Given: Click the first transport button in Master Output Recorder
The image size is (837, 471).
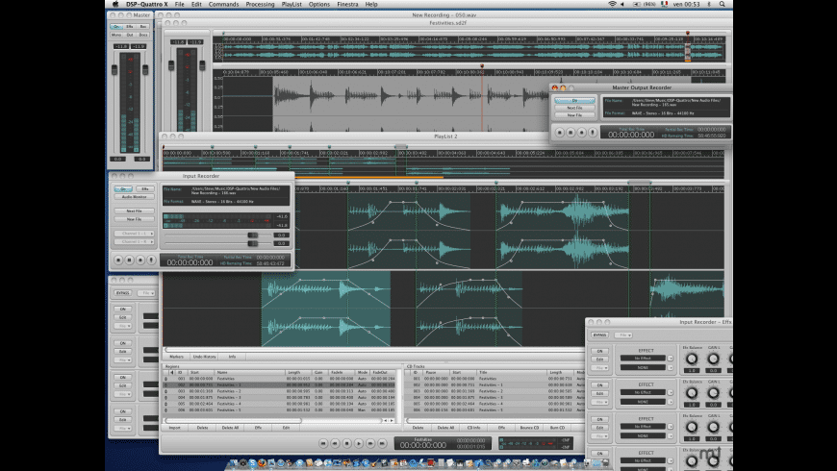Looking at the screenshot, I should 561,131.
